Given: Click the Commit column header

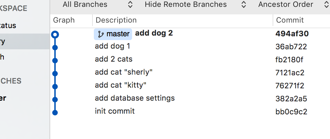Looking at the screenshot, I should (x=290, y=20).
